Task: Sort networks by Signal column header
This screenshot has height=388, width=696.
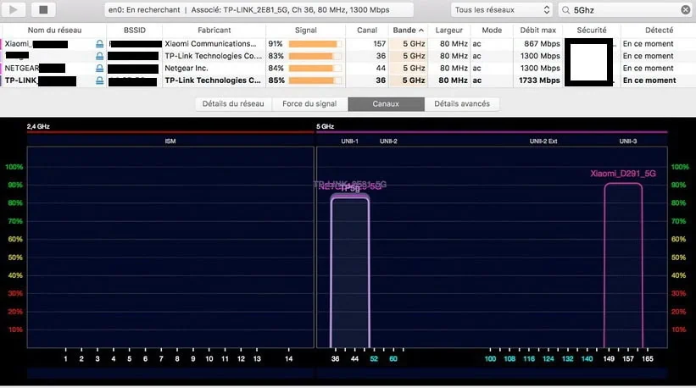Action: [305, 30]
